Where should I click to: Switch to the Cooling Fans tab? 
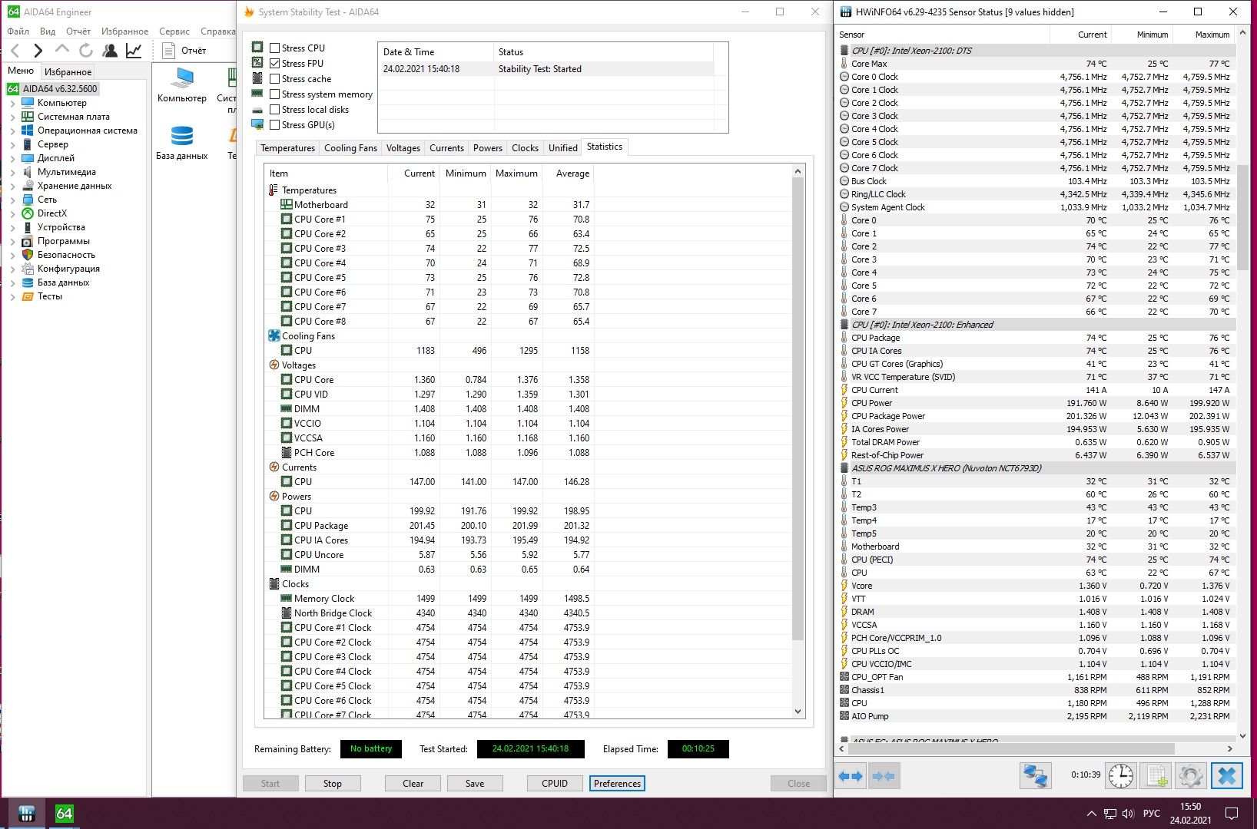coord(350,148)
